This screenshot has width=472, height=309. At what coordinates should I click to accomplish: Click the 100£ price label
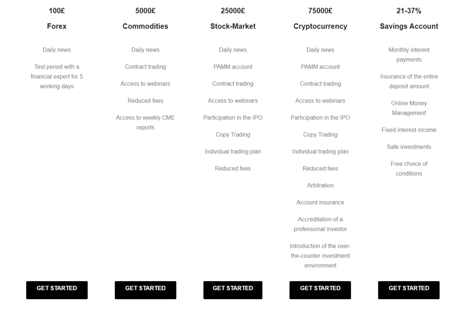click(x=57, y=11)
